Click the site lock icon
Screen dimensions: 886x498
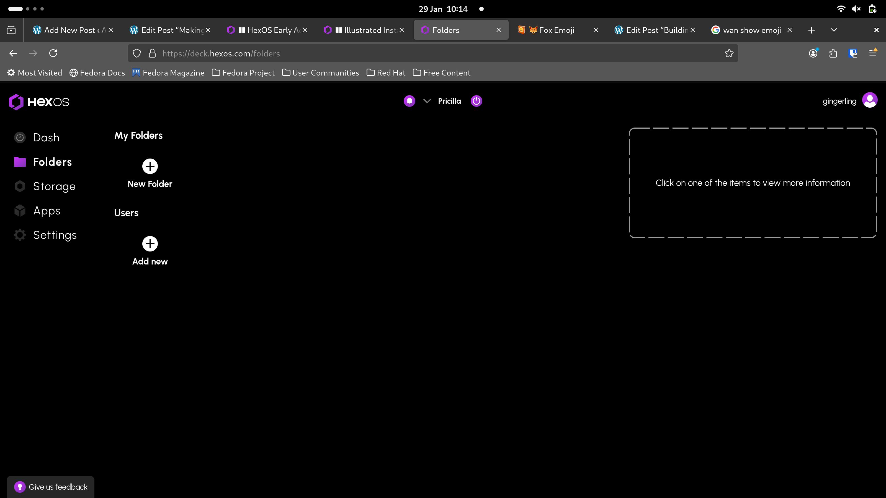pyautogui.click(x=152, y=53)
